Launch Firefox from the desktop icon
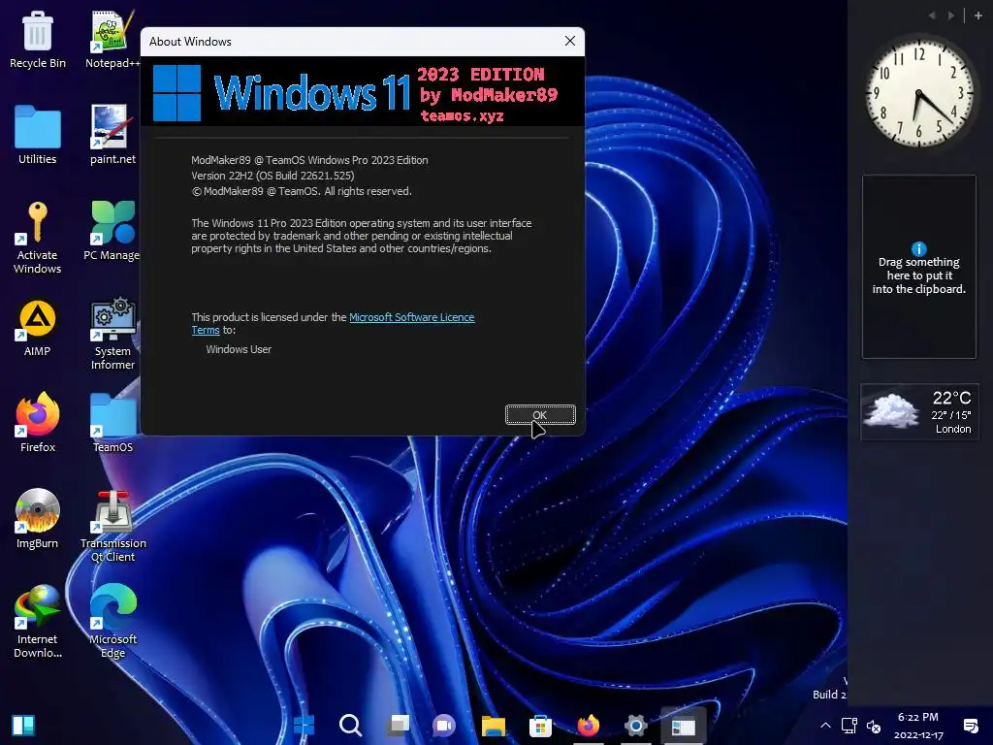This screenshot has width=993, height=745. [38, 422]
